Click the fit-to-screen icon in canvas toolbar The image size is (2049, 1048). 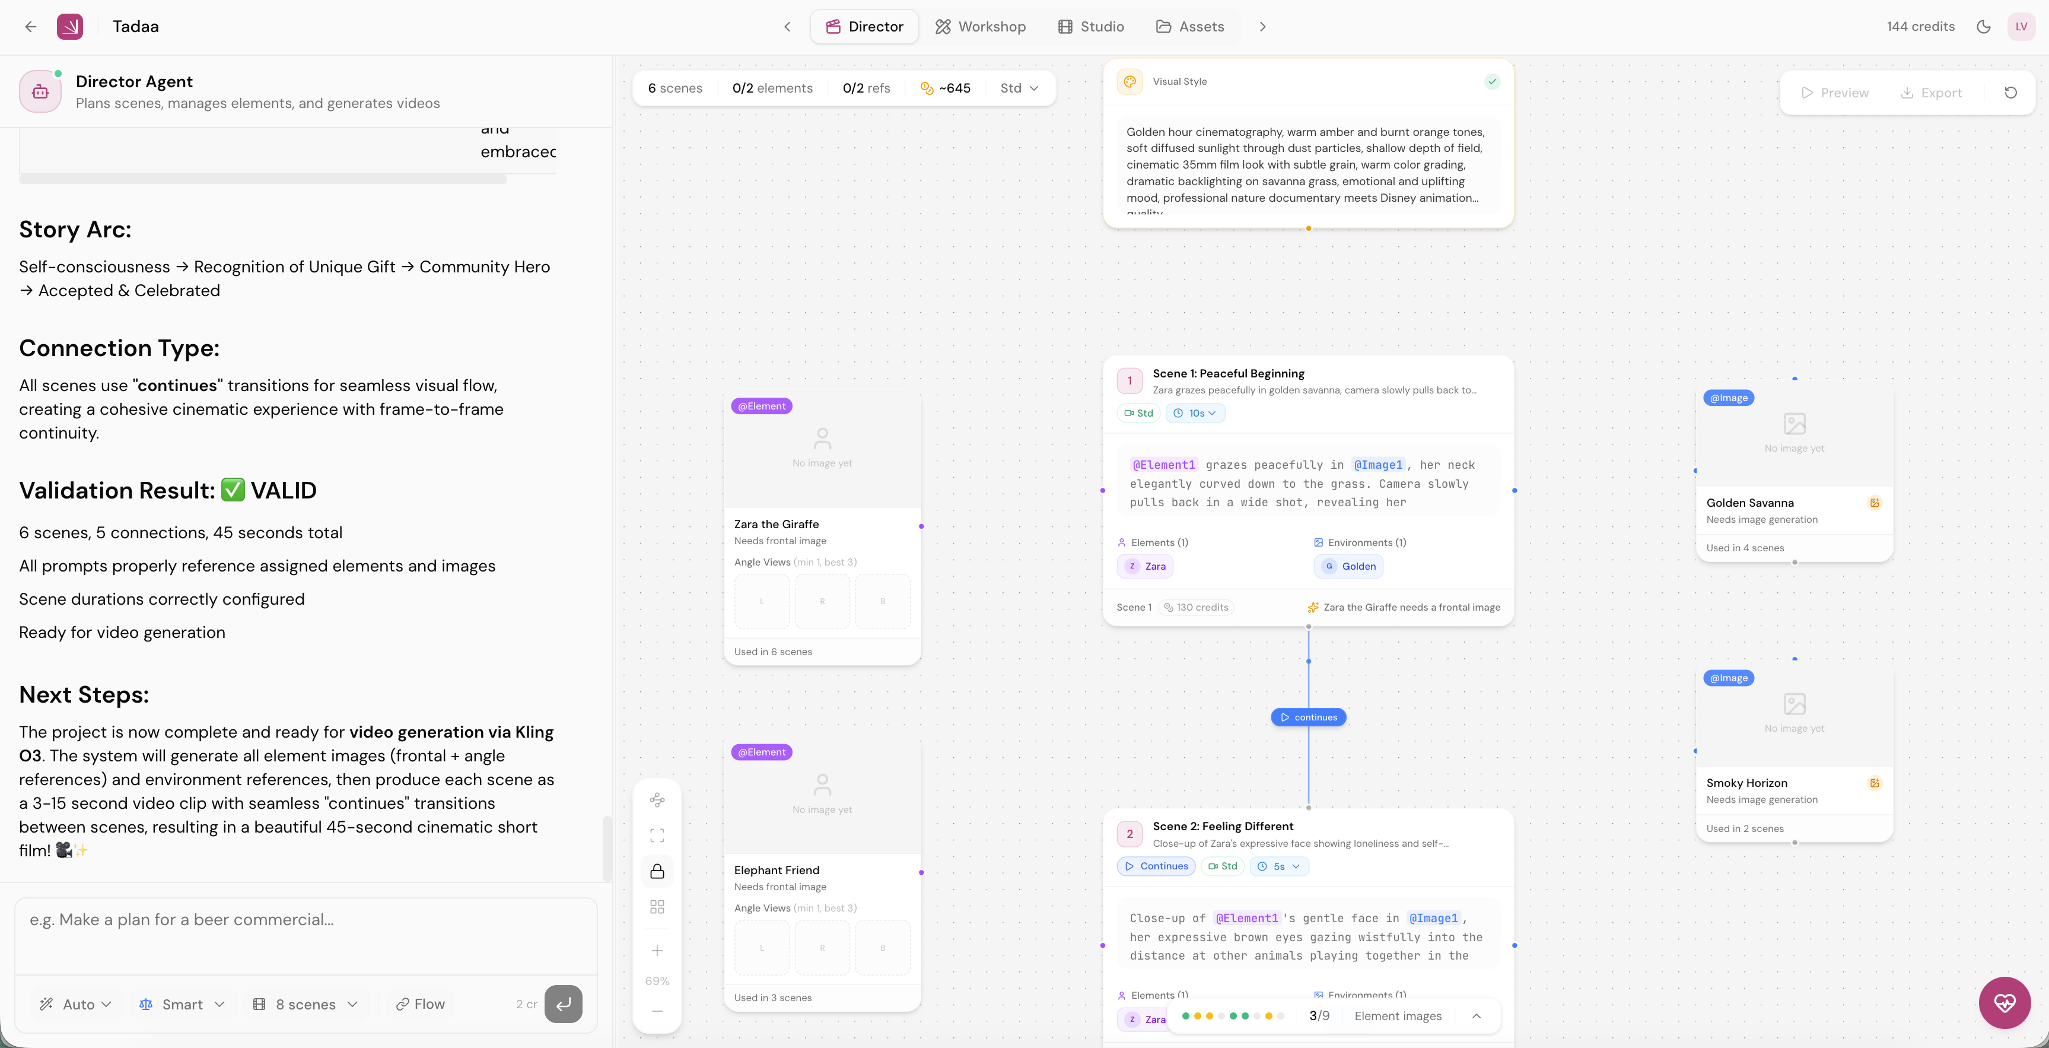click(657, 836)
